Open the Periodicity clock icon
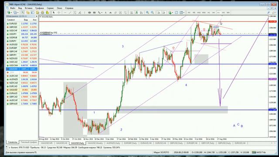Image resolution: width=279 pixels, height=157 pixels. [x=176, y=13]
